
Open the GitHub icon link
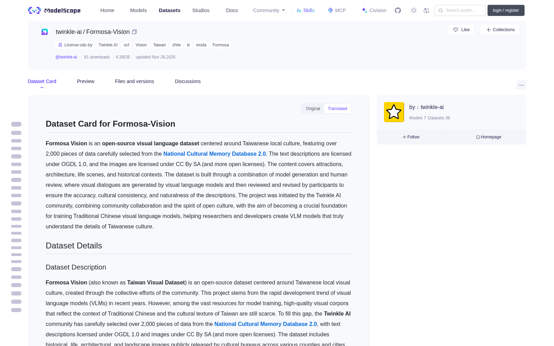(398, 10)
